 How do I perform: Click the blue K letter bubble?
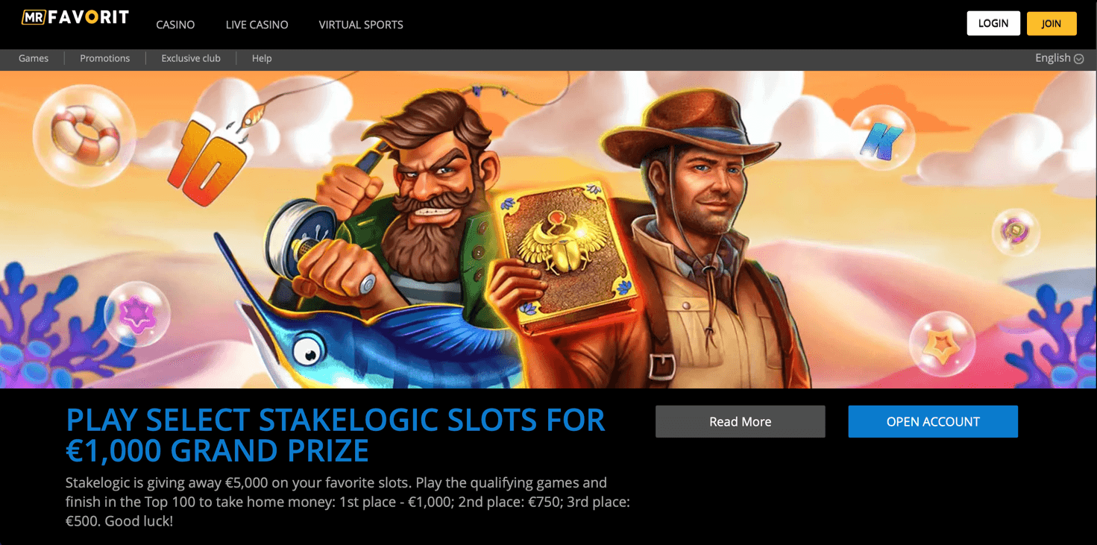(x=882, y=139)
